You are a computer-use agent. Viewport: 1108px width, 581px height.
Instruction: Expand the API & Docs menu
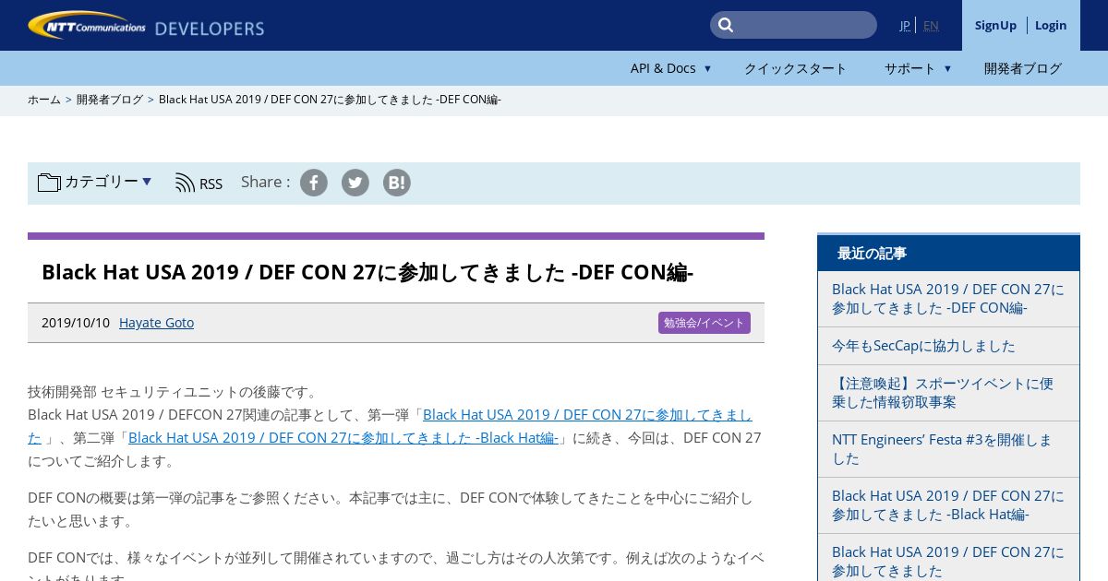point(670,68)
